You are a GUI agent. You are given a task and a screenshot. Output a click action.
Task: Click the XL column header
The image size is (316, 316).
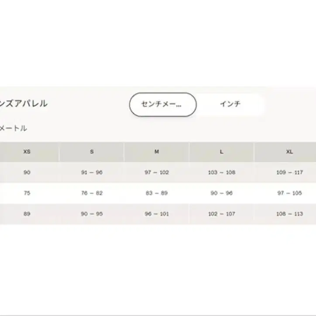point(289,152)
